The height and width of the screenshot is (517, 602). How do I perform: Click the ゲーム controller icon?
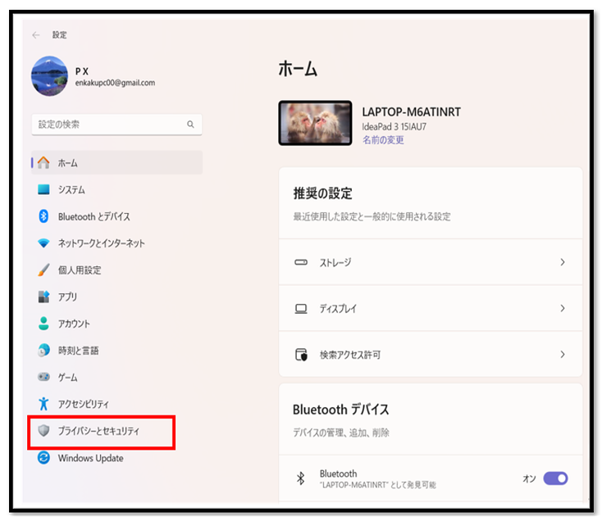click(x=43, y=377)
